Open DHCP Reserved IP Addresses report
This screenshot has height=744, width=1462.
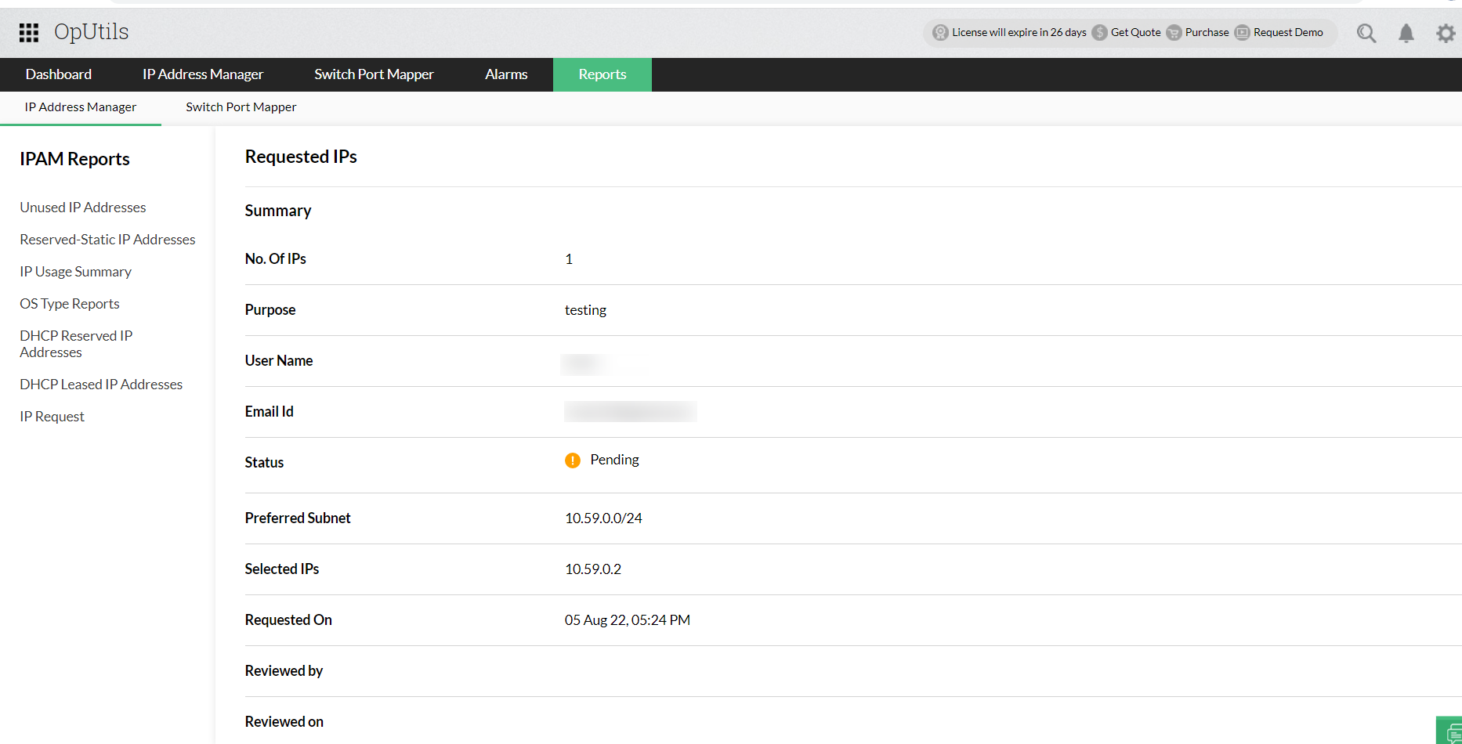click(x=76, y=344)
